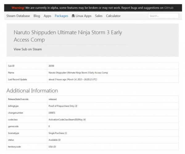Focus the Search input field
The width and height of the screenshot is (185, 154).
[x=163, y=16]
